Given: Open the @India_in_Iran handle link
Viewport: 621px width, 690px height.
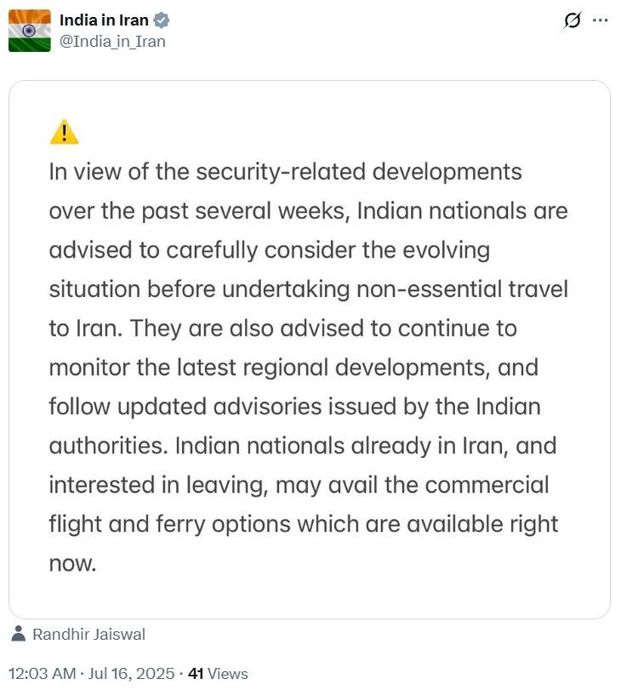Looking at the screenshot, I should click(112, 41).
